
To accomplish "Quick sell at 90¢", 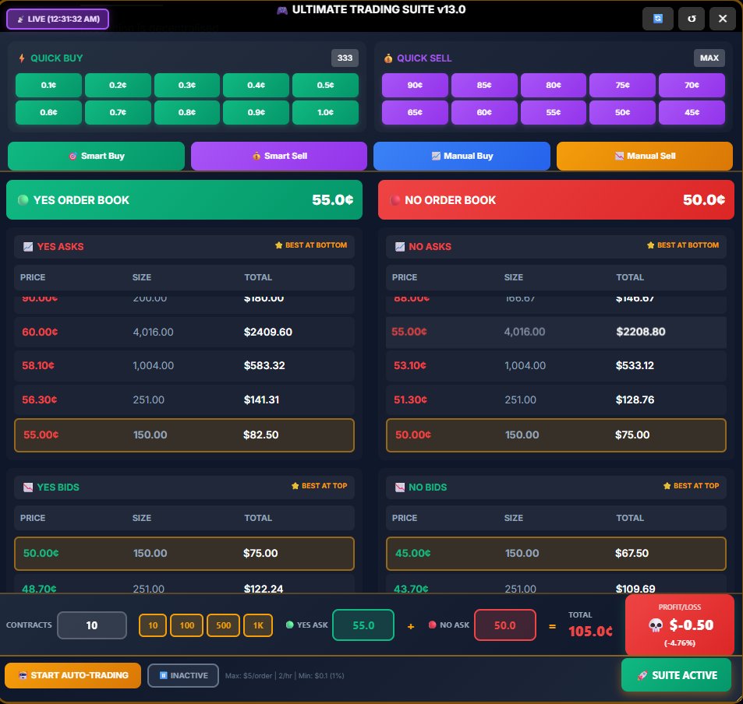I will coord(415,85).
